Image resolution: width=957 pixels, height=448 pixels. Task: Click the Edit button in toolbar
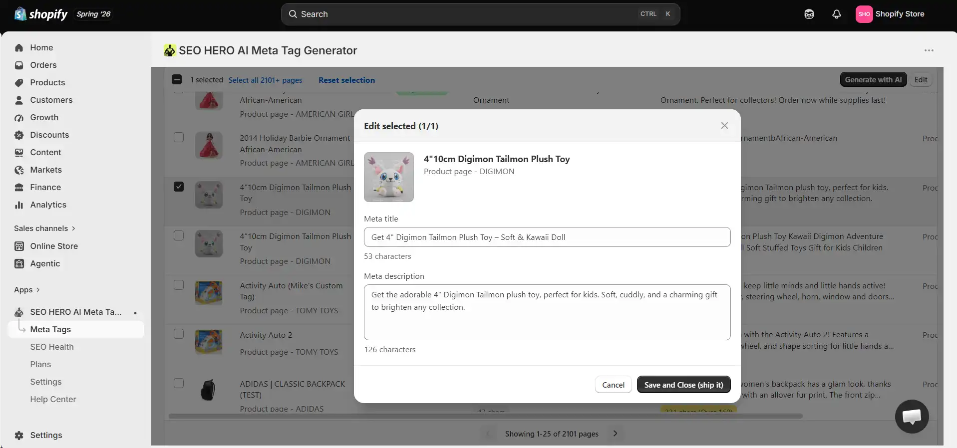pos(921,80)
